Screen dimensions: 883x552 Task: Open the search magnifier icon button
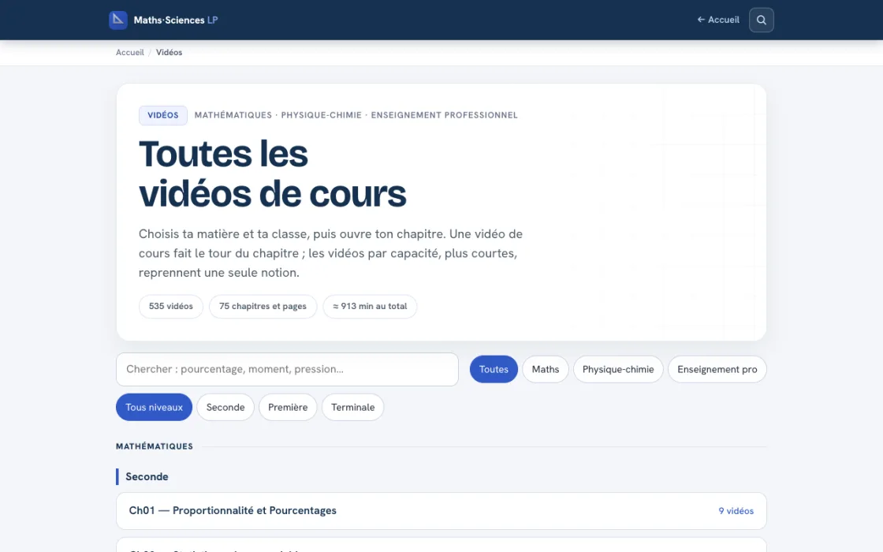click(x=761, y=20)
